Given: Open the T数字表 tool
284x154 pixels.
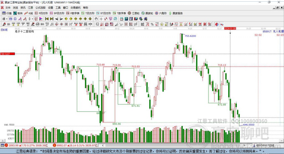Looking at the screenshot, I should tap(119, 13).
